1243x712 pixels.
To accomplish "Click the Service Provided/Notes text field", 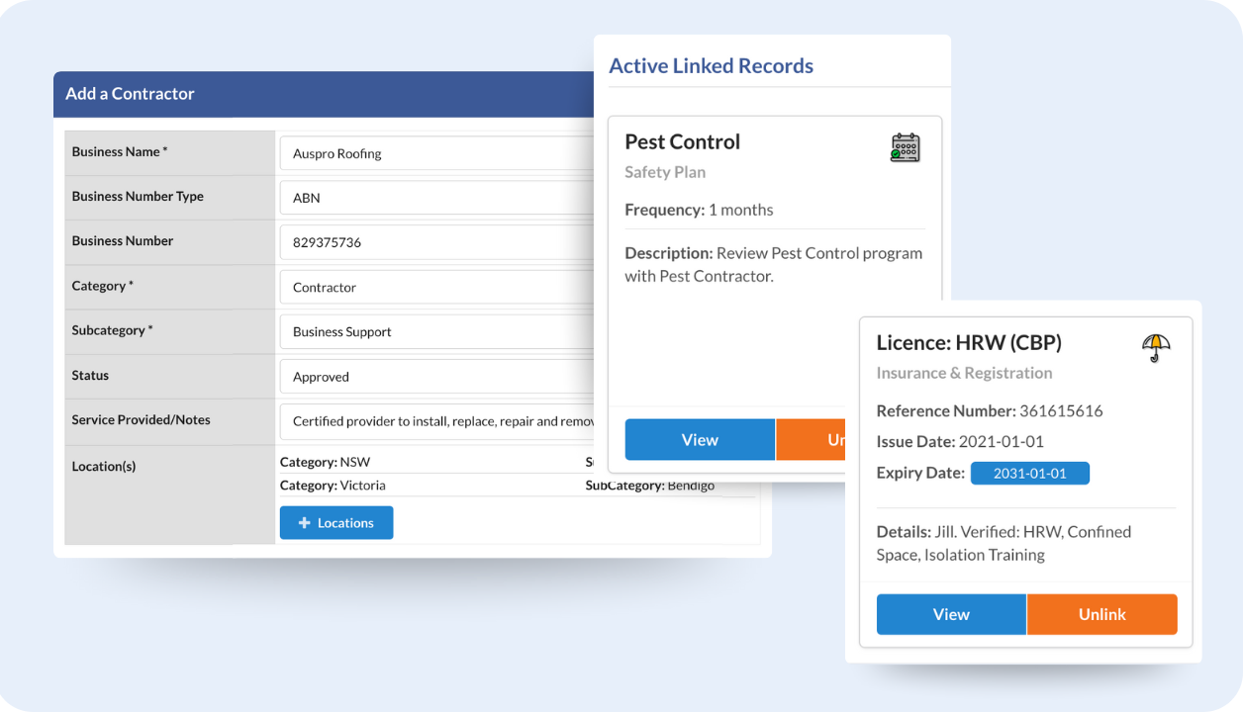I will [435, 421].
